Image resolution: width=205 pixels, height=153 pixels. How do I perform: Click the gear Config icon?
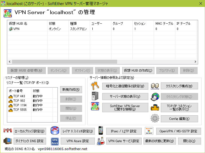pyautogui.click(x=155, y=118)
